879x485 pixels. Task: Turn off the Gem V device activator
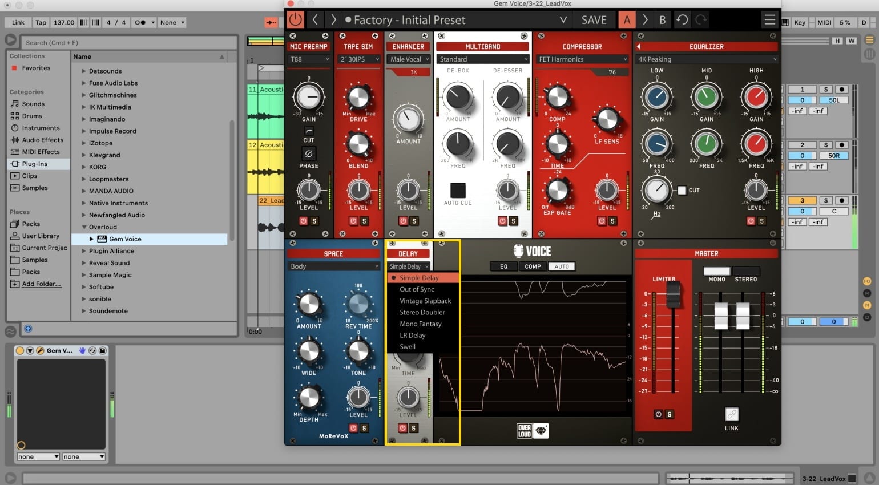point(20,350)
